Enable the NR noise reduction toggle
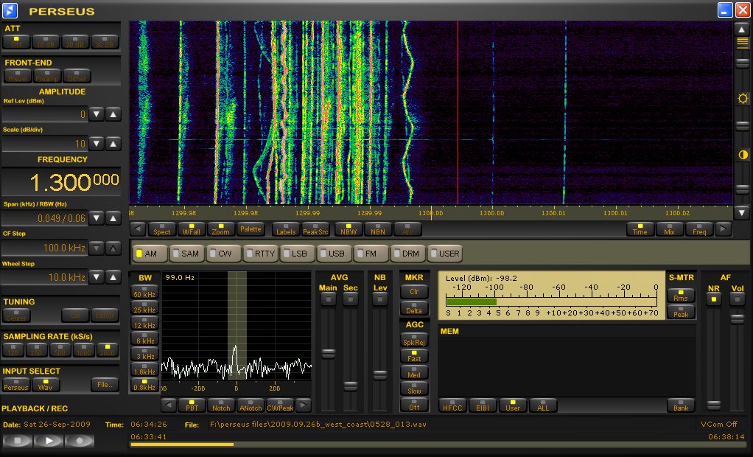Image resolution: width=753 pixels, height=457 pixels. point(714,299)
